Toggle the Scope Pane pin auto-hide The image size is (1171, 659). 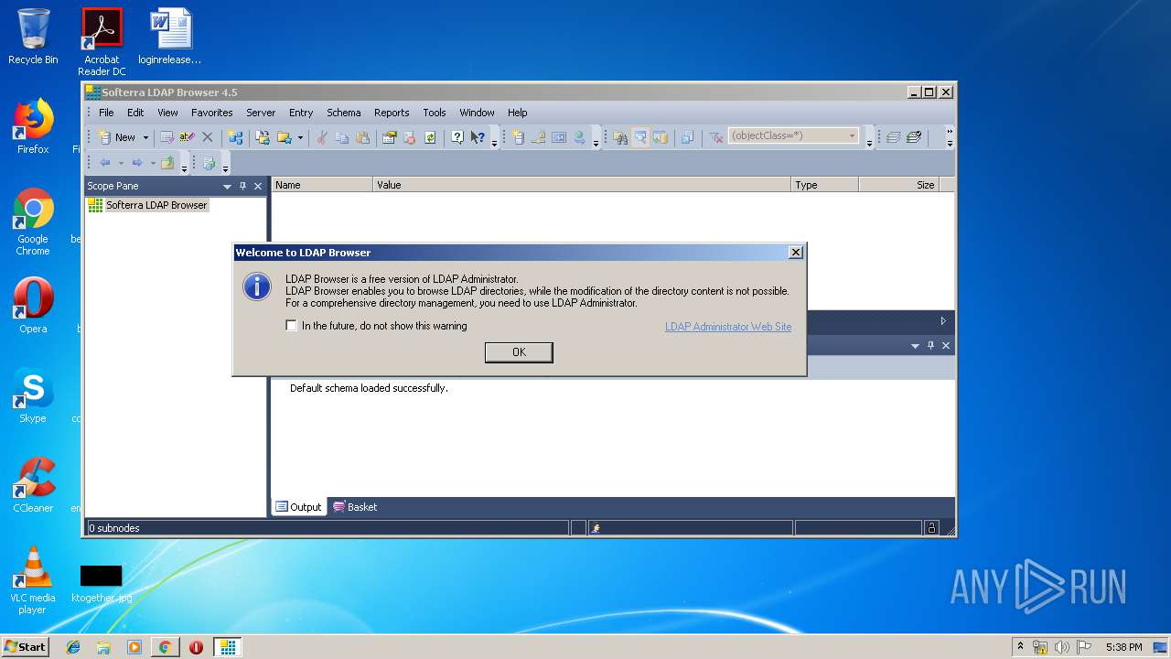(242, 186)
